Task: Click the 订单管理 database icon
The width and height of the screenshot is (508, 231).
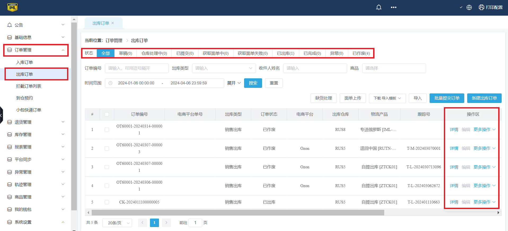Action: (x=10, y=50)
